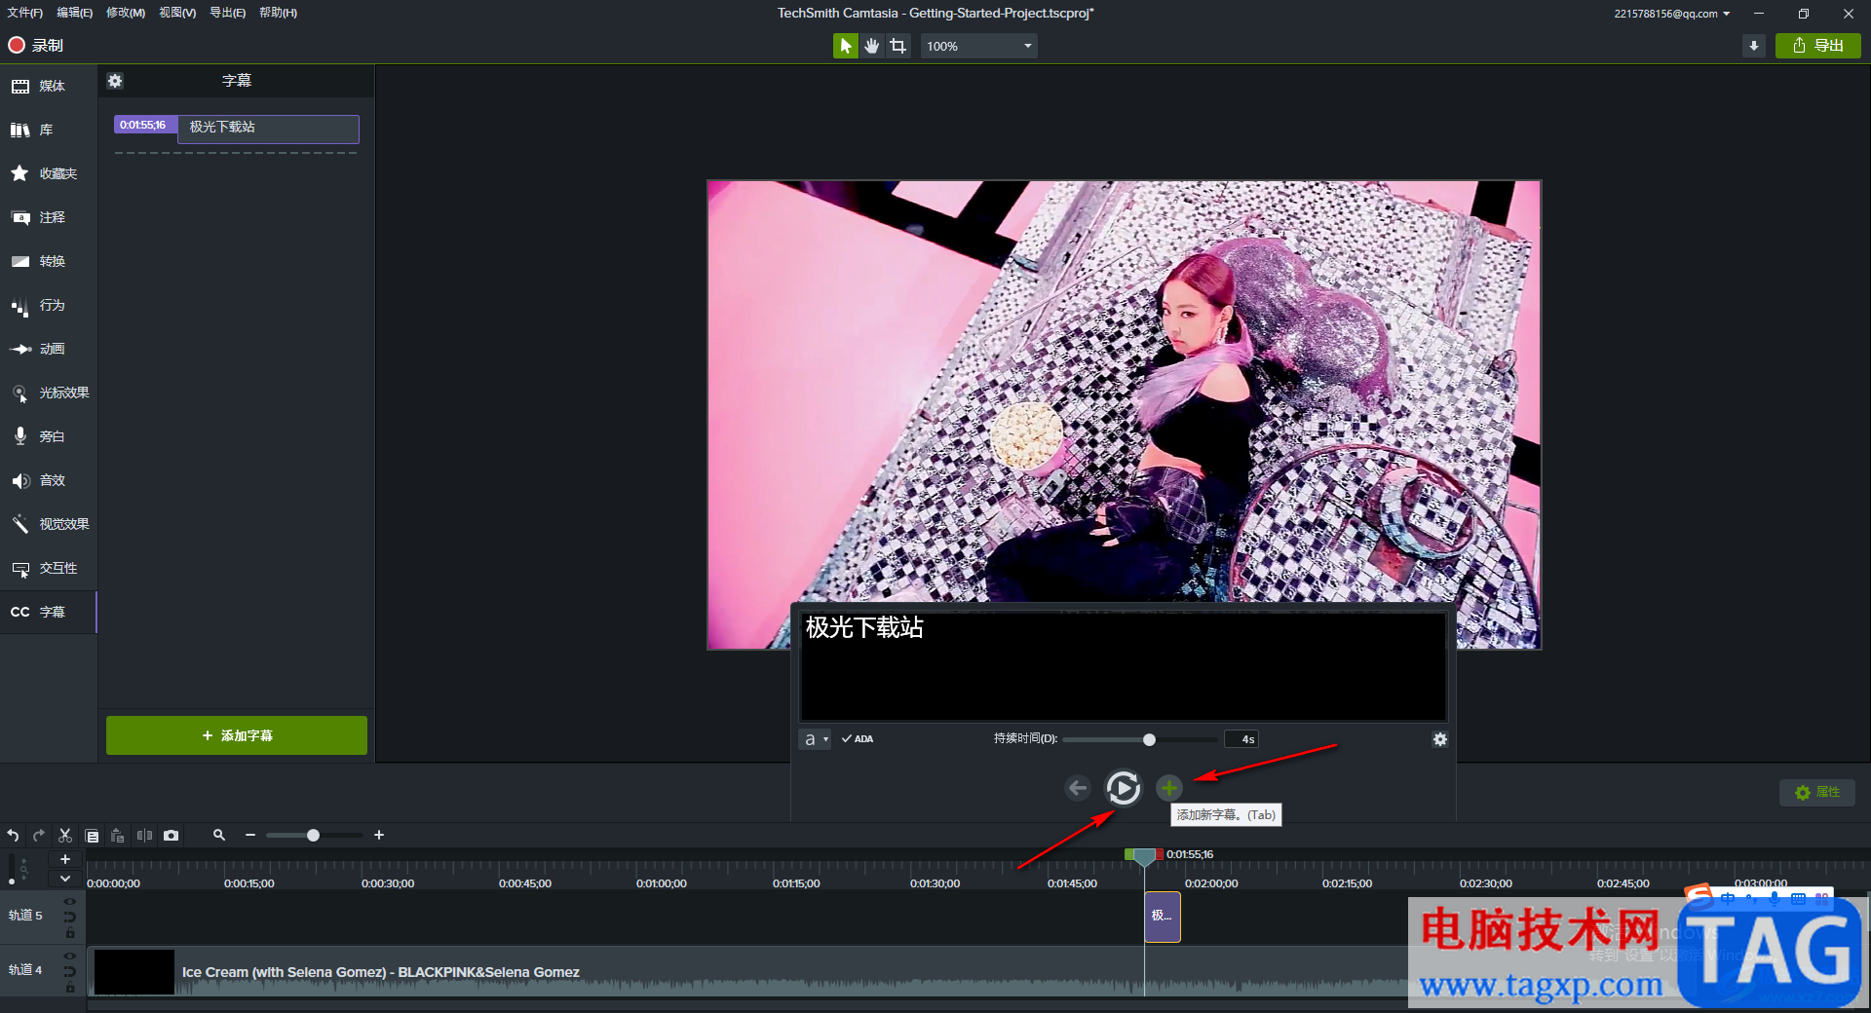Open the 收藏夹 favorites panel

click(x=49, y=173)
